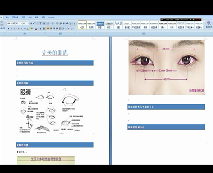Apply character shading to text
The image size is (213, 173).
pos(40,29)
